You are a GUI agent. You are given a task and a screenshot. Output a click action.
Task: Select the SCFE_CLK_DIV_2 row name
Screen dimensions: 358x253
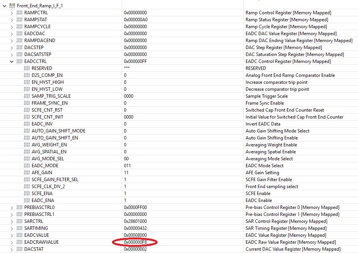(x=48, y=187)
